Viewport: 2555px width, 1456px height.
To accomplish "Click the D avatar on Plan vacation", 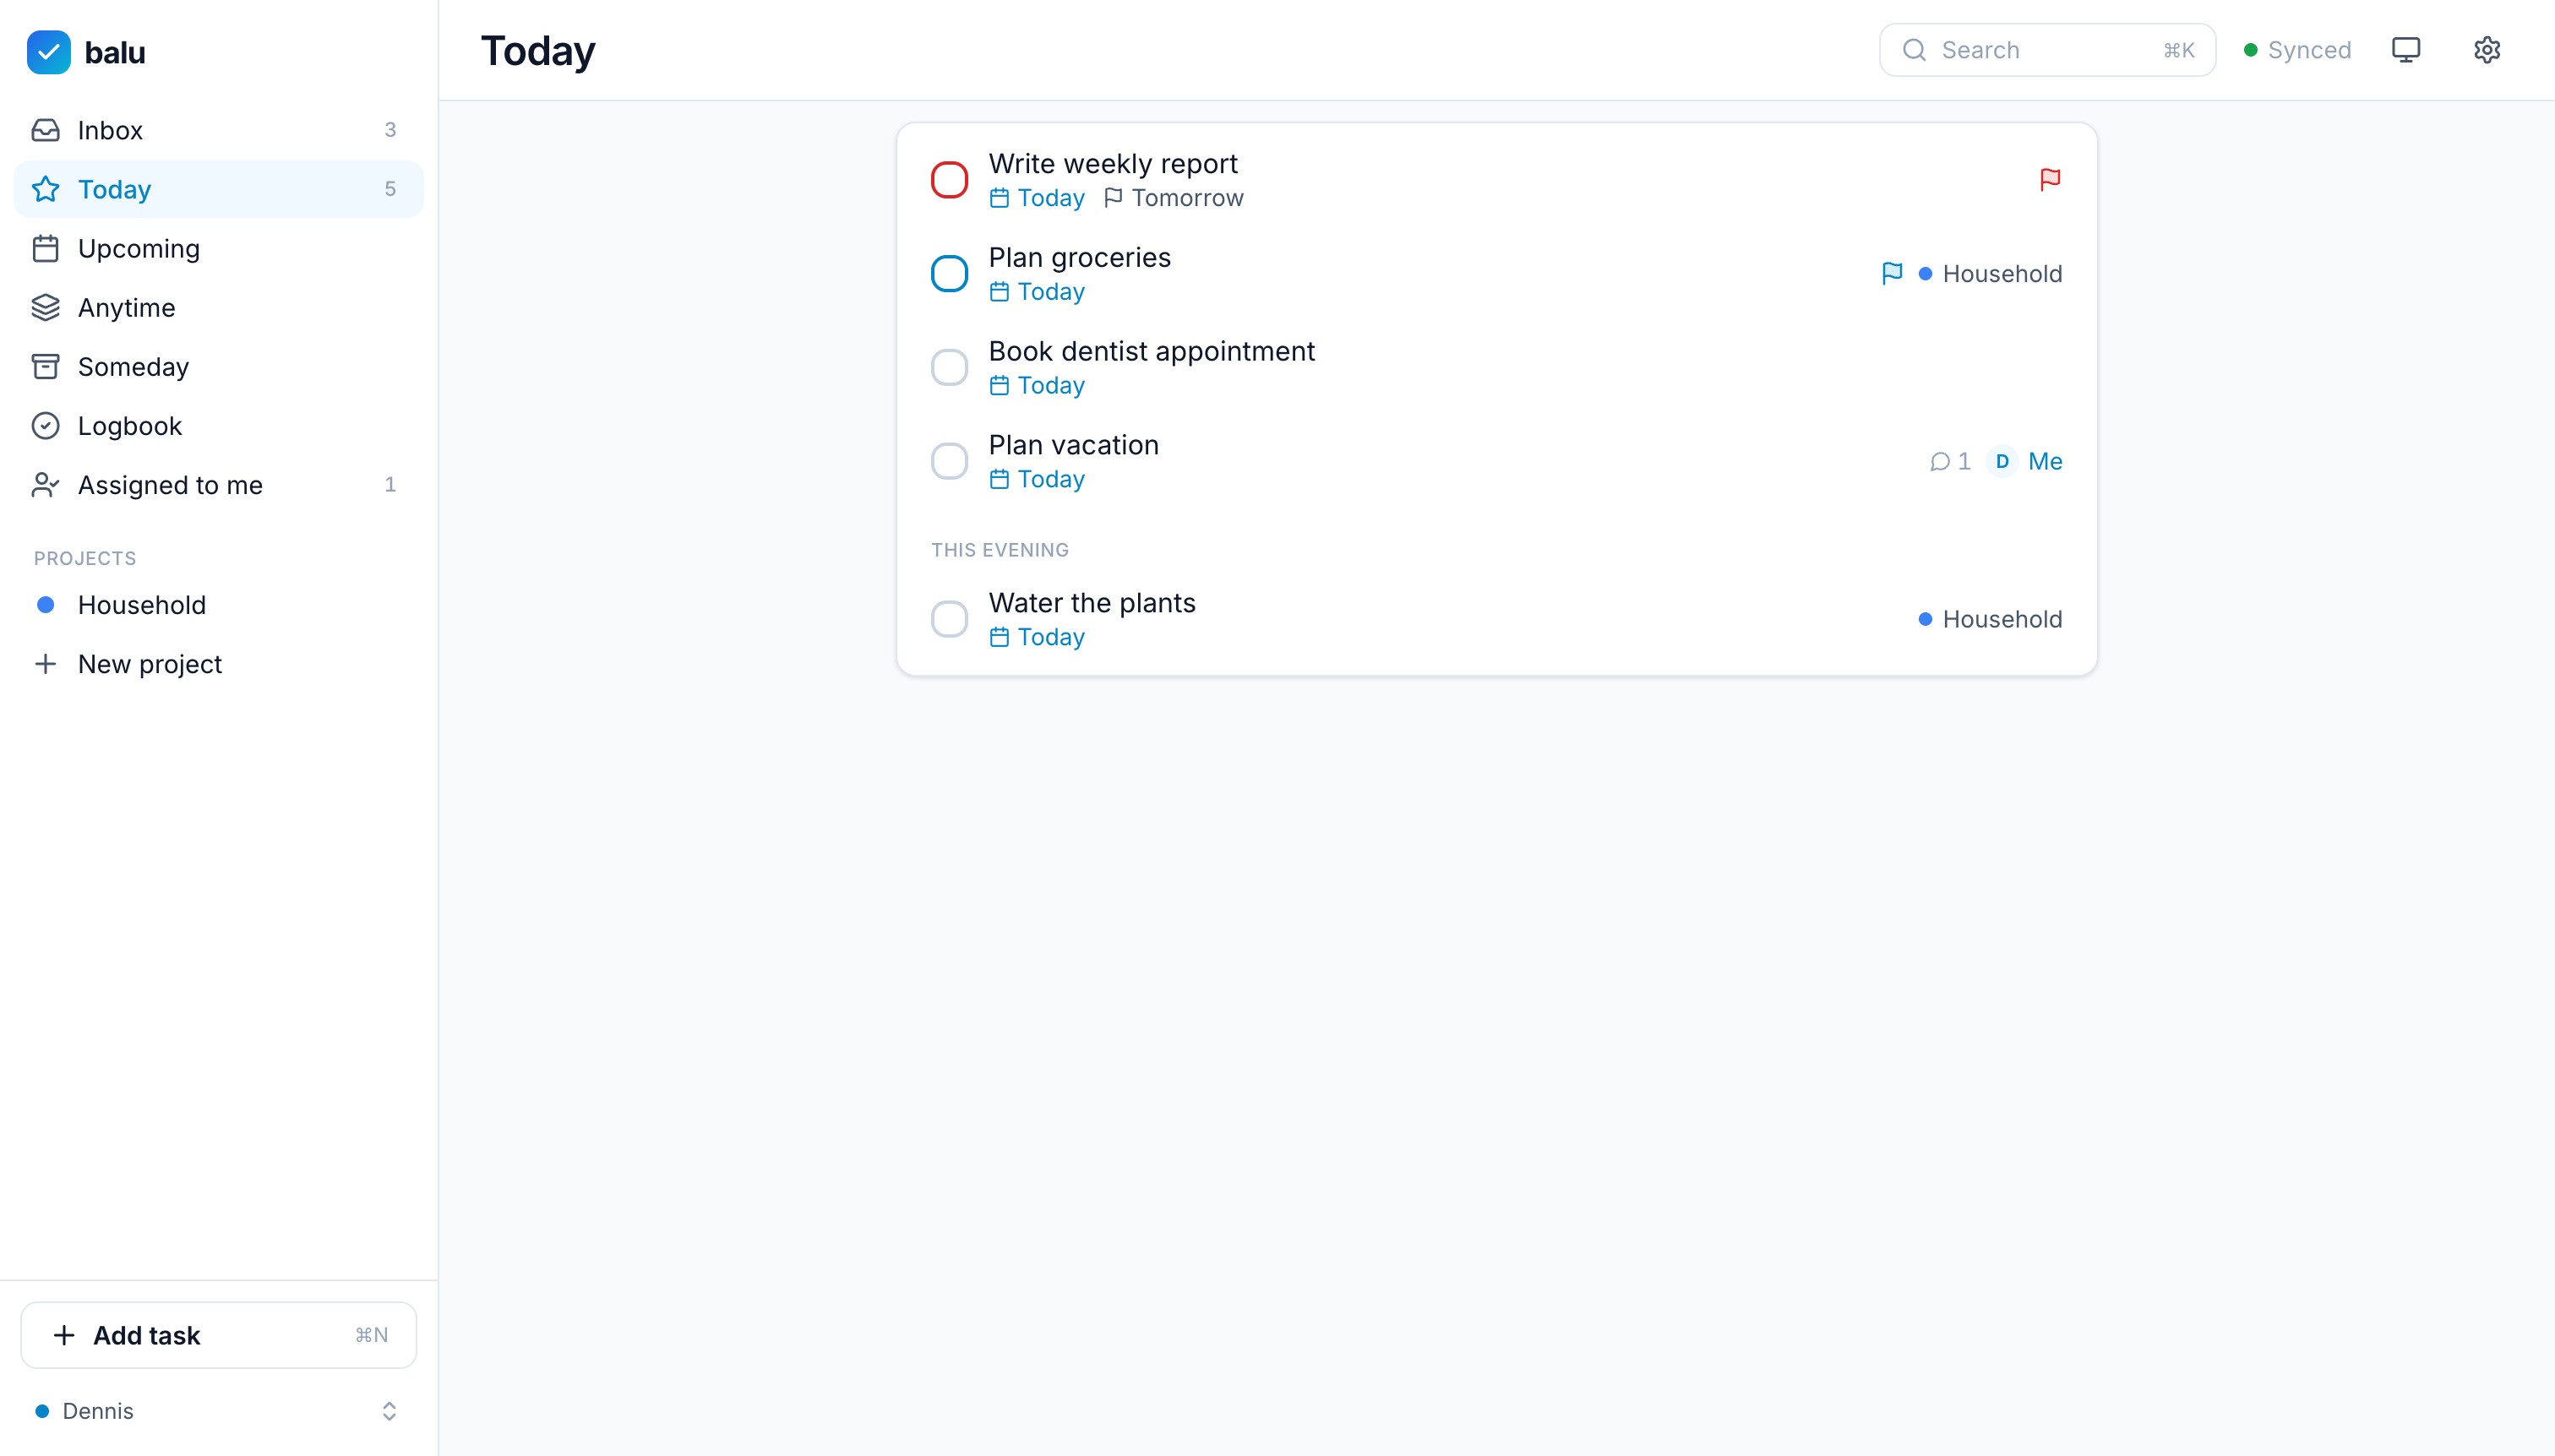I will [x=2002, y=461].
